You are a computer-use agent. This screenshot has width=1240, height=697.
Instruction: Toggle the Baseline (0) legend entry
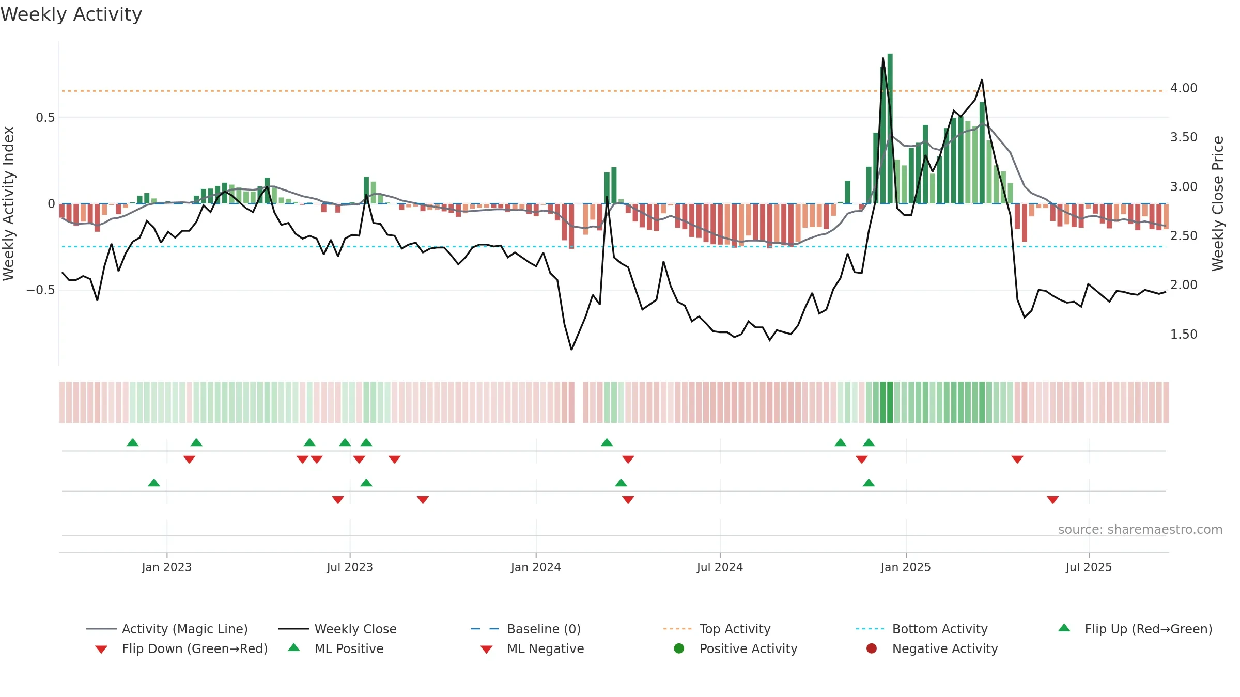pyautogui.click(x=526, y=629)
